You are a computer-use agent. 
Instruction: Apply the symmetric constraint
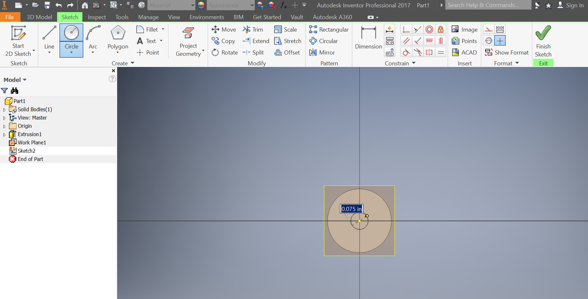pyautogui.click(x=429, y=52)
